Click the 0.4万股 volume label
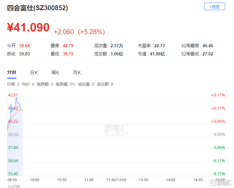 click(x=14, y=186)
